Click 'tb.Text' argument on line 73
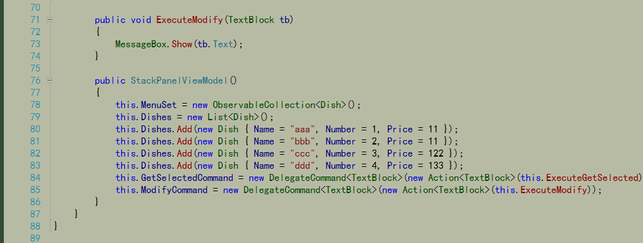 point(215,43)
